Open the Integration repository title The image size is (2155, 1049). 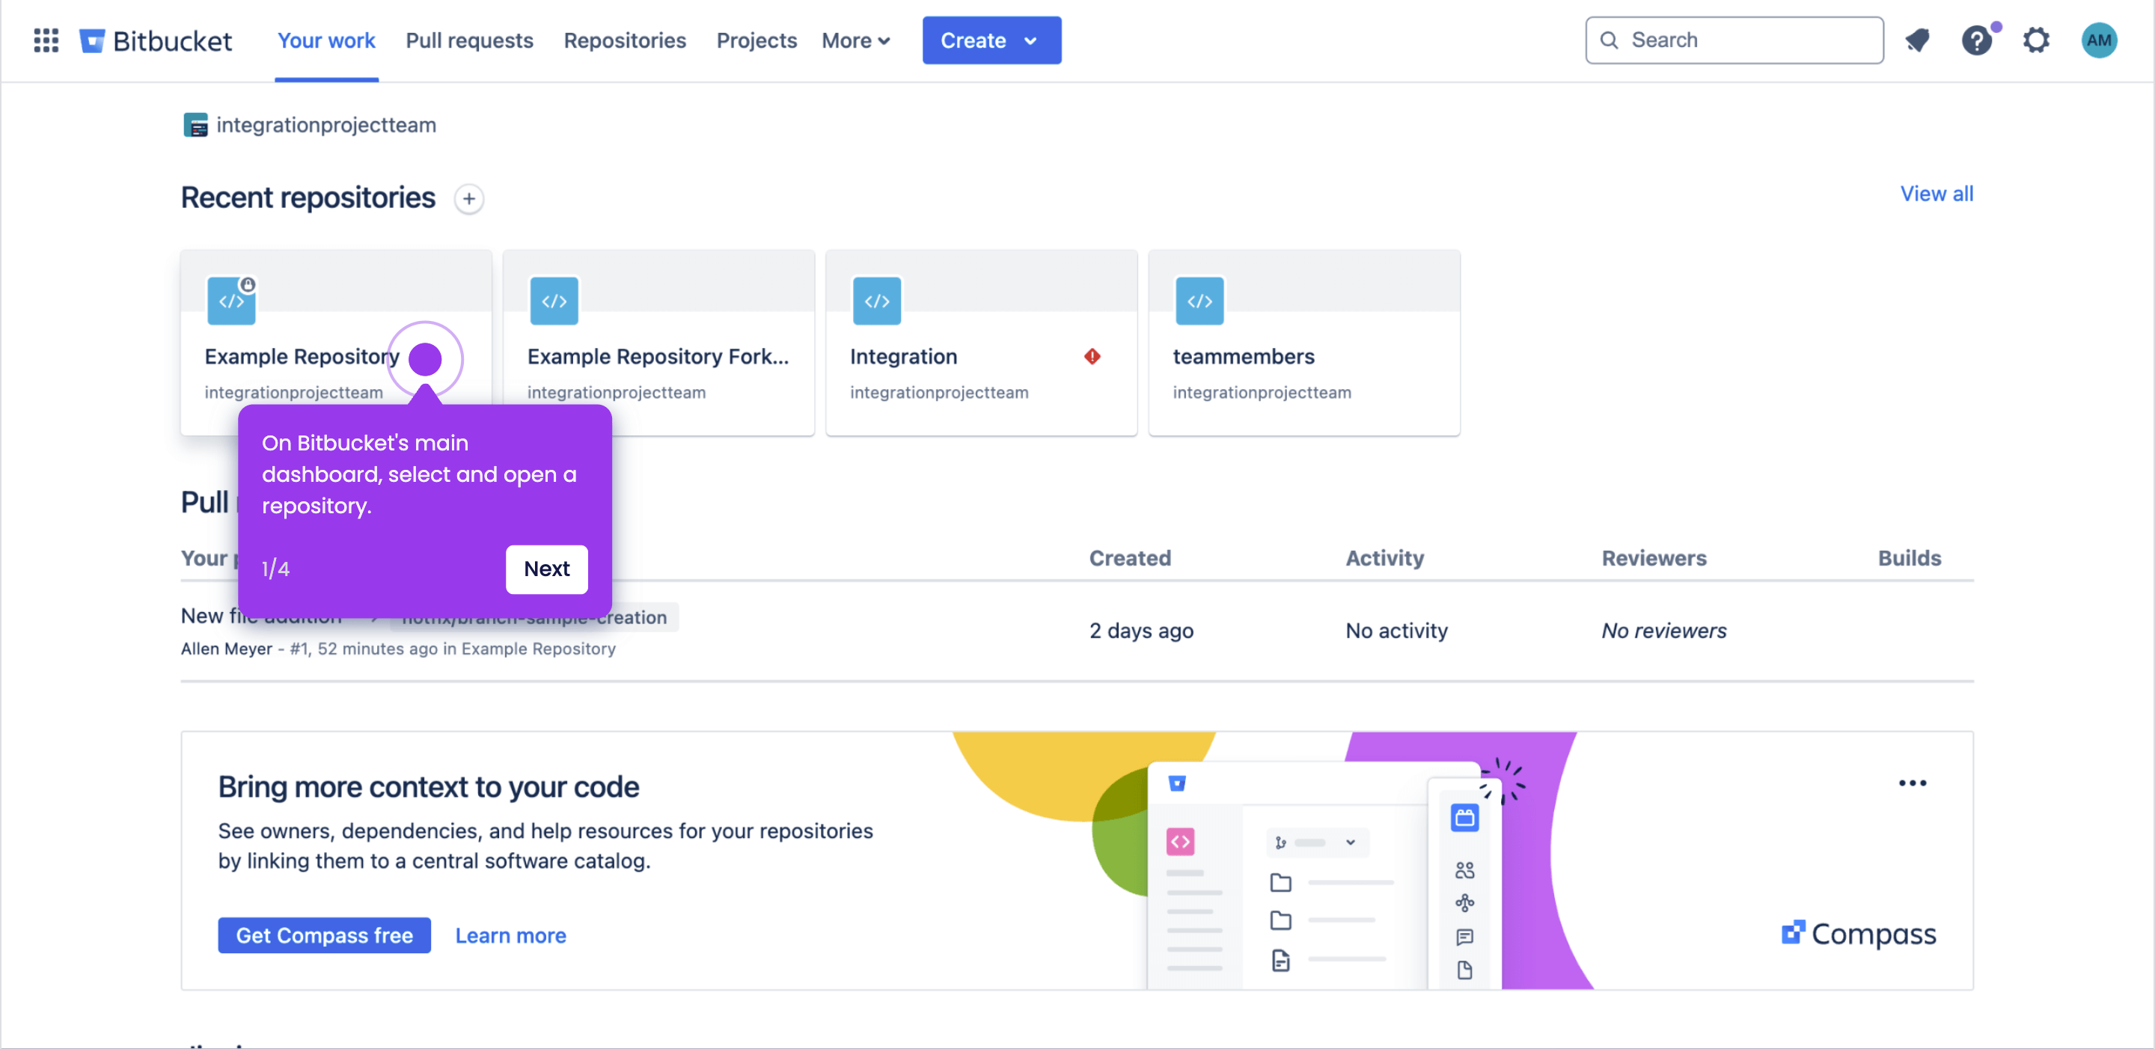[x=903, y=356]
